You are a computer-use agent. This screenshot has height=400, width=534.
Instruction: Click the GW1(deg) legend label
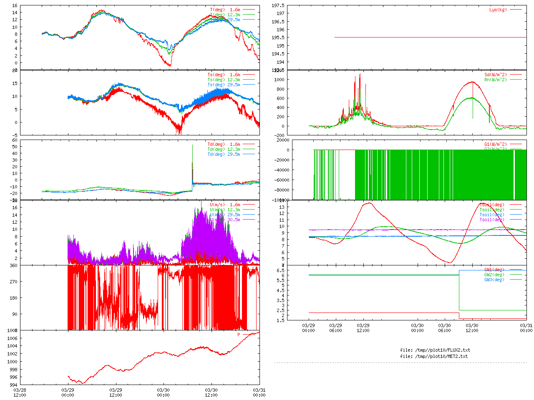tap(494, 270)
